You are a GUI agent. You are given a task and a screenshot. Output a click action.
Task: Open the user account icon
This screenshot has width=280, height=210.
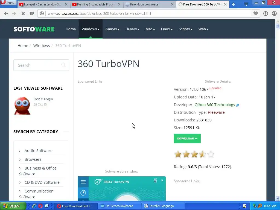[x=274, y=14]
